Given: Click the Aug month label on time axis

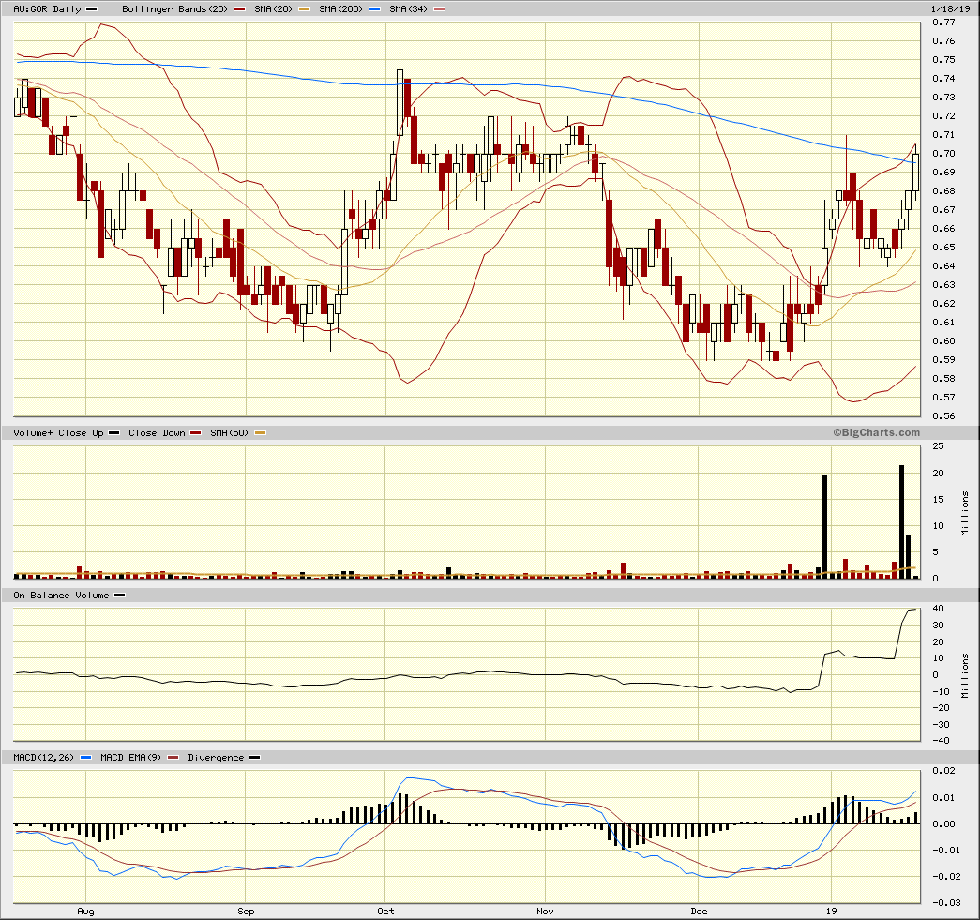Looking at the screenshot, I should [x=85, y=912].
